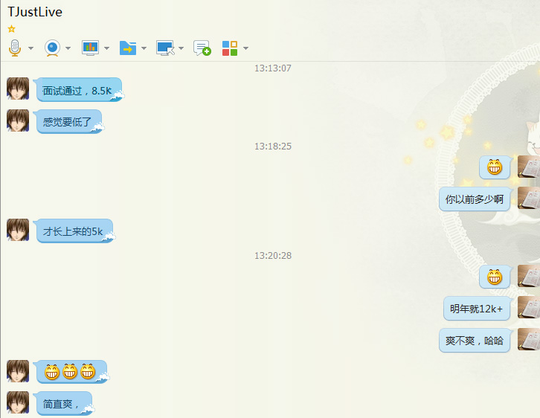Send a file with folder arrow icon

(128, 48)
